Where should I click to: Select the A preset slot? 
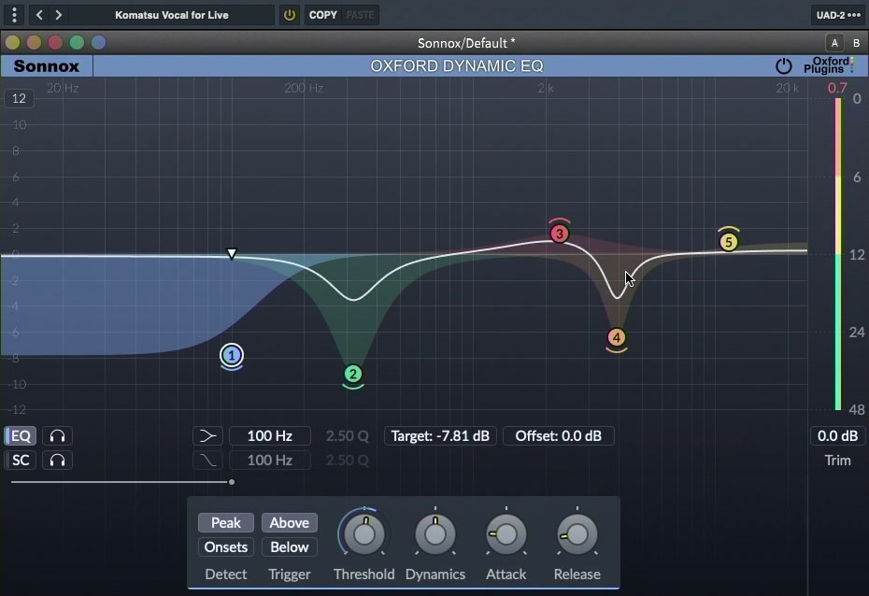[834, 43]
